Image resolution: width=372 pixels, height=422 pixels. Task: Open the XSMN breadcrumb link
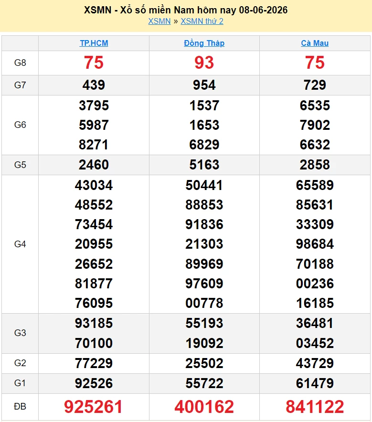tap(159, 21)
